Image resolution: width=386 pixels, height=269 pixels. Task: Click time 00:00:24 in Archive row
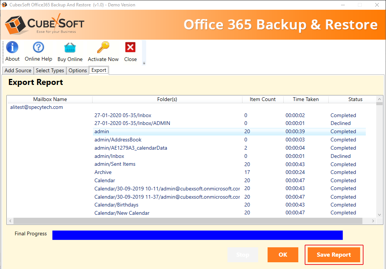point(295,172)
